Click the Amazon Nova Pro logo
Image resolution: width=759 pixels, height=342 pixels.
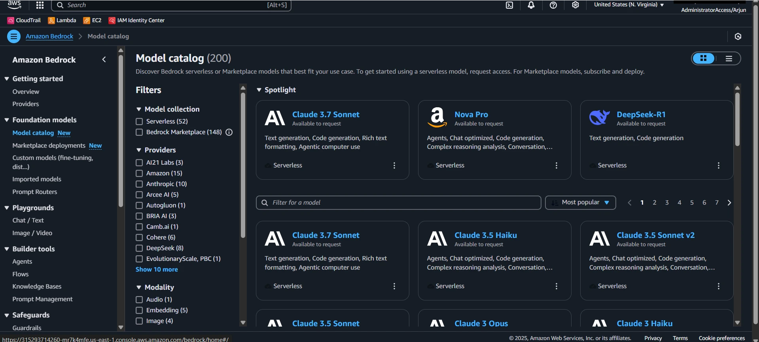point(437,118)
